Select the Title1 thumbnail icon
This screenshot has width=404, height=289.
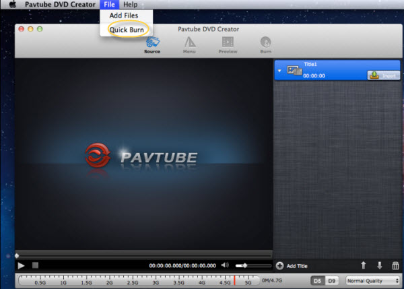[294, 70]
